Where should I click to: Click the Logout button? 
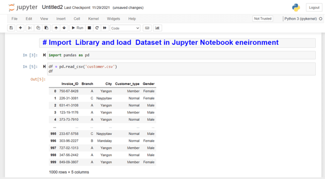[x=314, y=8]
